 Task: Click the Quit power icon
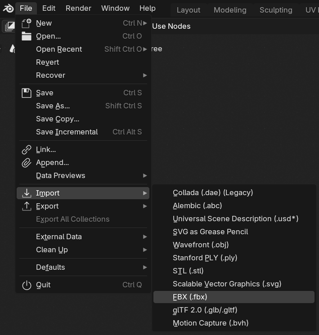[27, 285]
